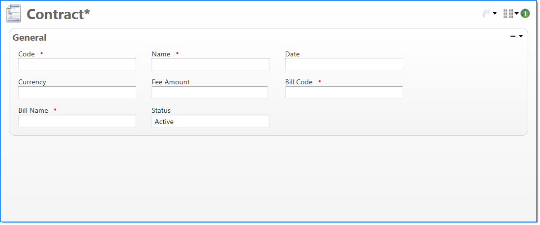The image size is (540, 225).
Task: Open the General section options dropdown arrow
Action: [521, 36]
